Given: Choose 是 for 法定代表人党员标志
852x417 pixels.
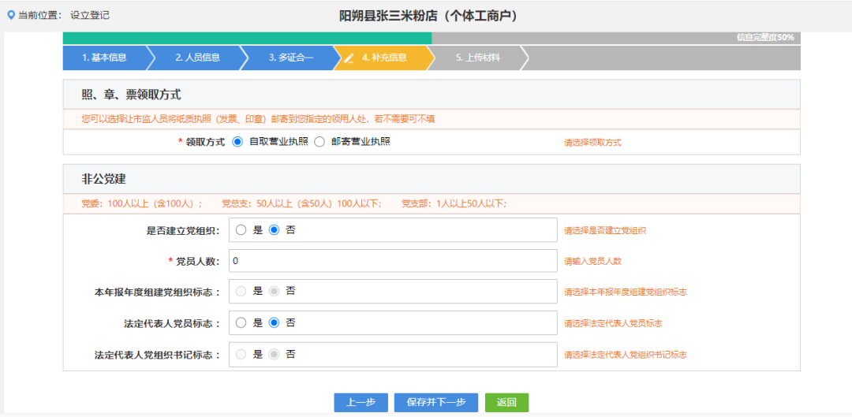Looking at the screenshot, I should (x=241, y=322).
